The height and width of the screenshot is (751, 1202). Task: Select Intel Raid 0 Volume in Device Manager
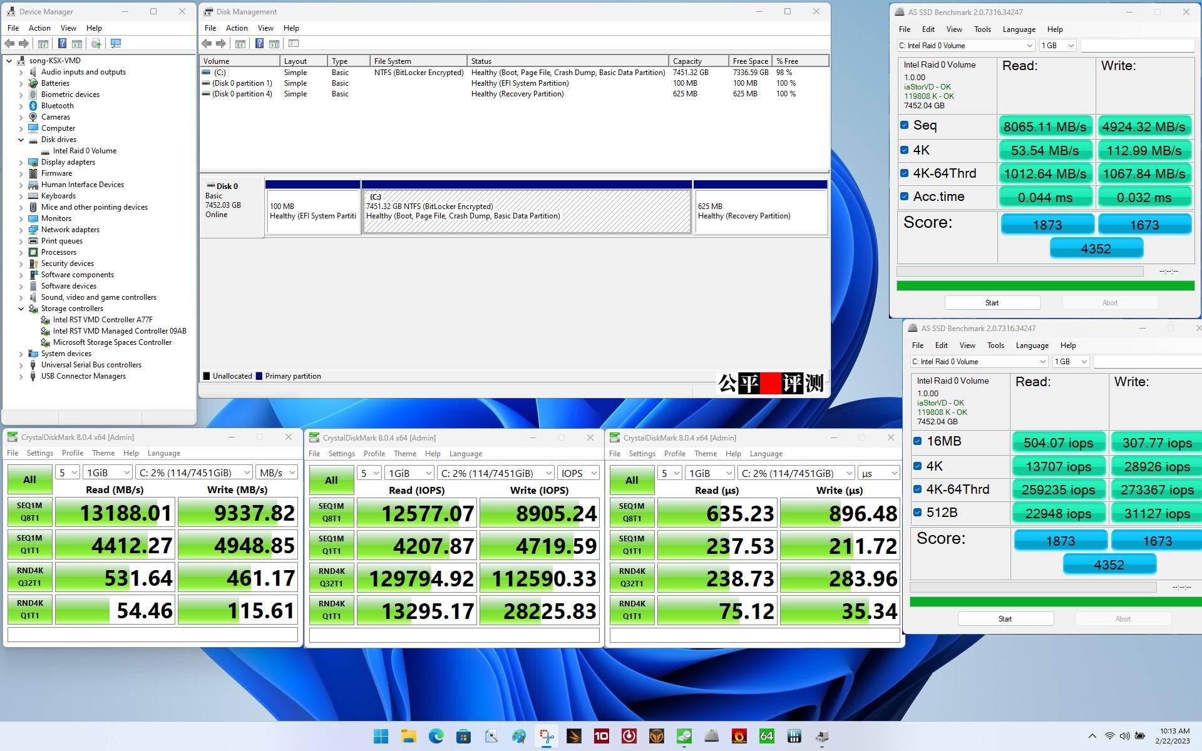tap(85, 151)
